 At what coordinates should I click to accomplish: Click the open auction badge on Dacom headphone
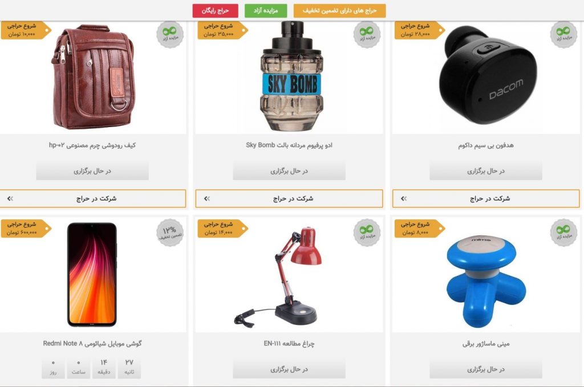click(x=563, y=35)
